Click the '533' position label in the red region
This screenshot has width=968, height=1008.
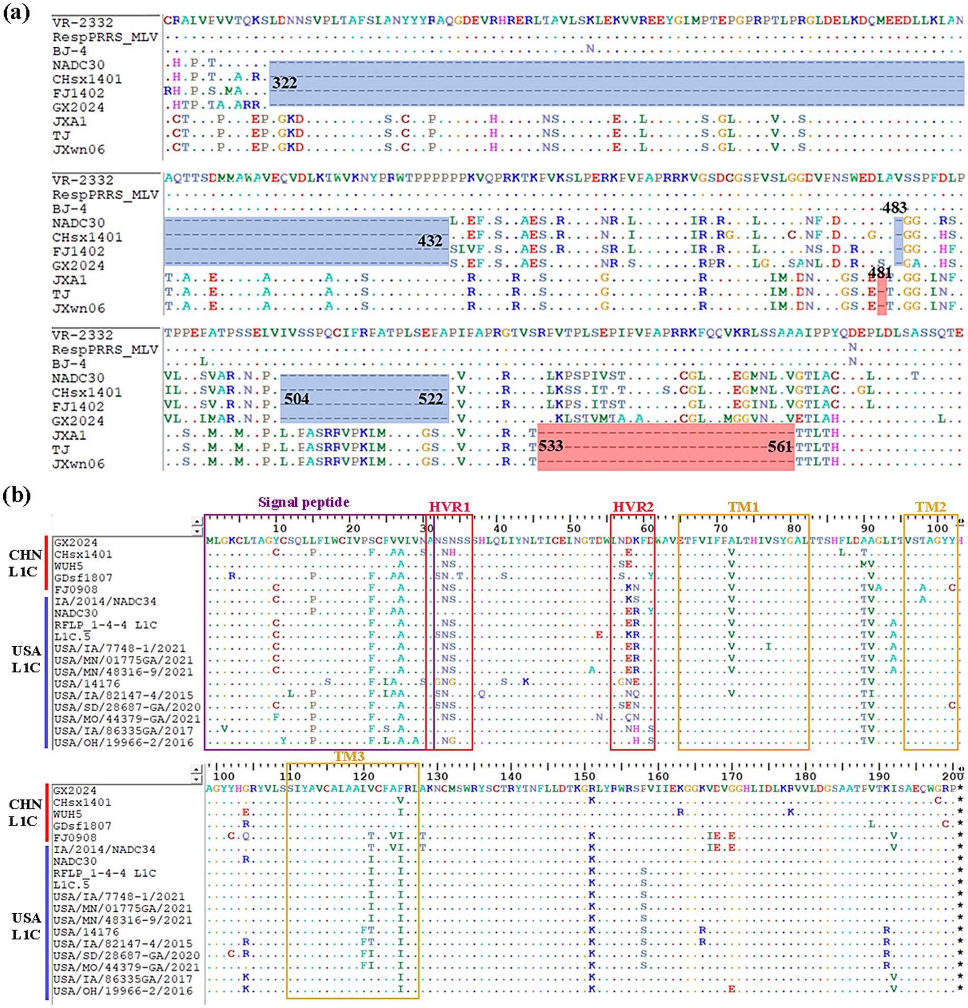coord(551,445)
